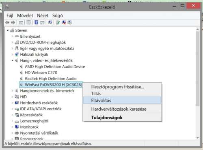Expand the HID category arrow
The image size is (203, 150).
click(12, 97)
